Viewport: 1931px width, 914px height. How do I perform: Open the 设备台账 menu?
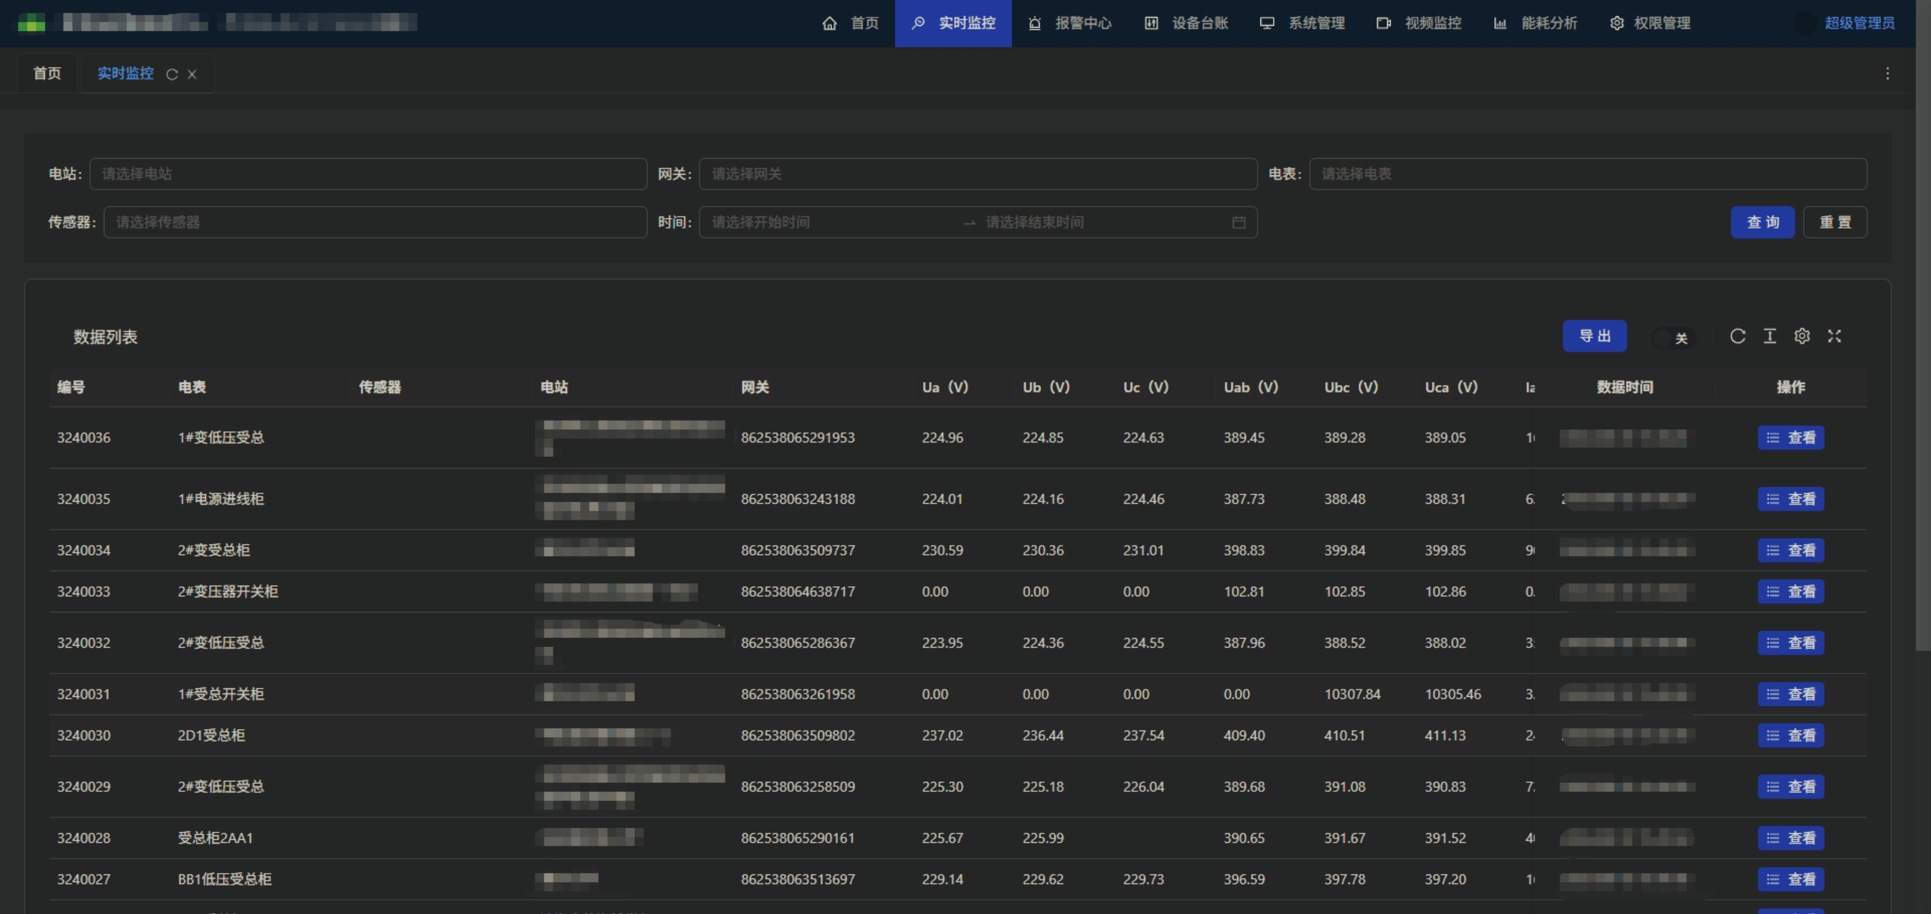(x=1186, y=23)
